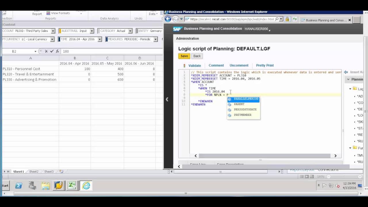The width and height of the screenshot is (368, 207).
Task: Click the code editor horizontal scrollbar
Action: 264,156
